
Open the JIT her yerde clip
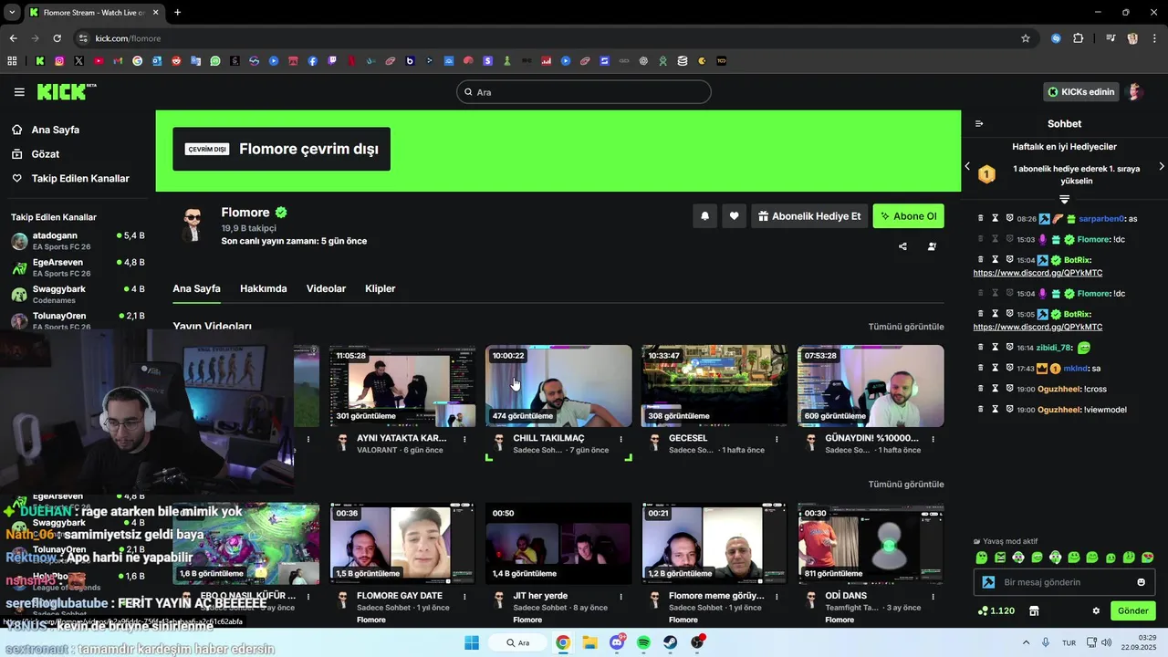(x=558, y=543)
